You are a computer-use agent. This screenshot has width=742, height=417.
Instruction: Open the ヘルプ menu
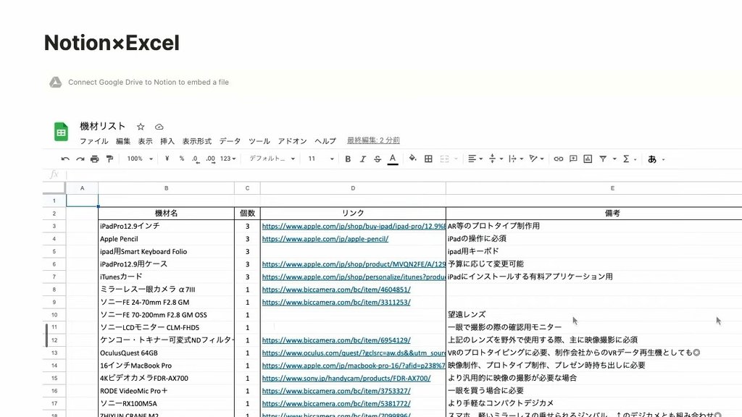[325, 141]
